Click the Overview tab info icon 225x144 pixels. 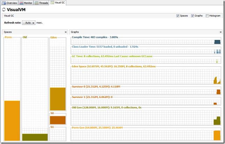[4, 3]
